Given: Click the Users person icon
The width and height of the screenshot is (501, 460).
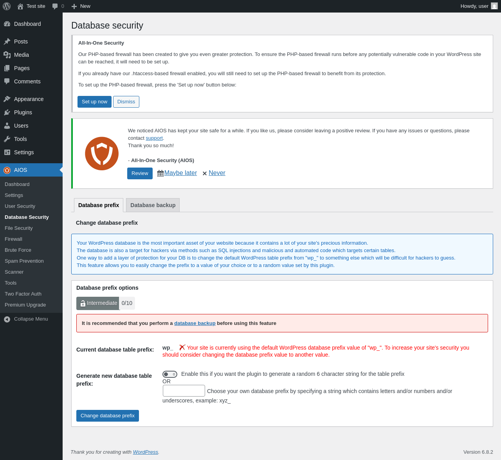Looking at the screenshot, I should (7, 126).
